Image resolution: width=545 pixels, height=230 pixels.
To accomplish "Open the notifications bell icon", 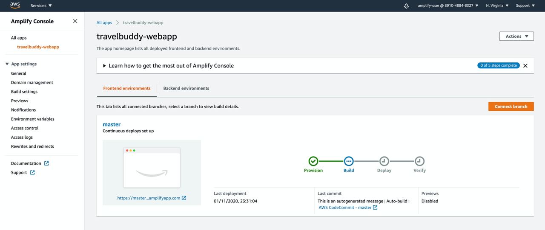I will click(406, 6).
